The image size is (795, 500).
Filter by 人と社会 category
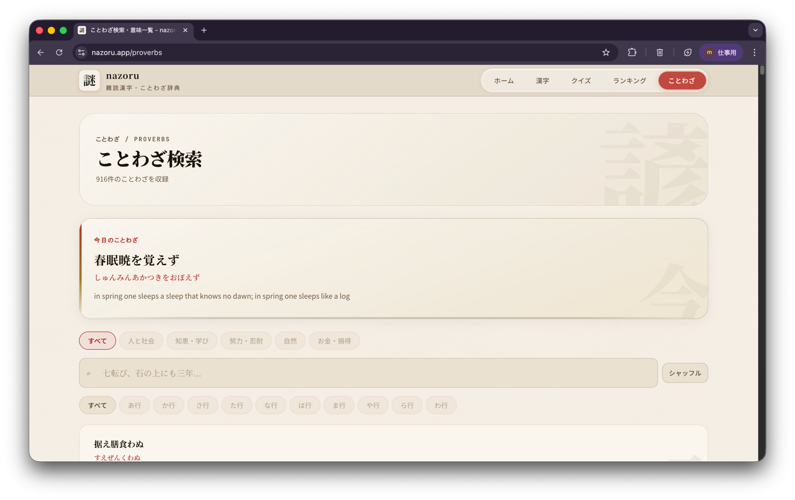(x=141, y=341)
